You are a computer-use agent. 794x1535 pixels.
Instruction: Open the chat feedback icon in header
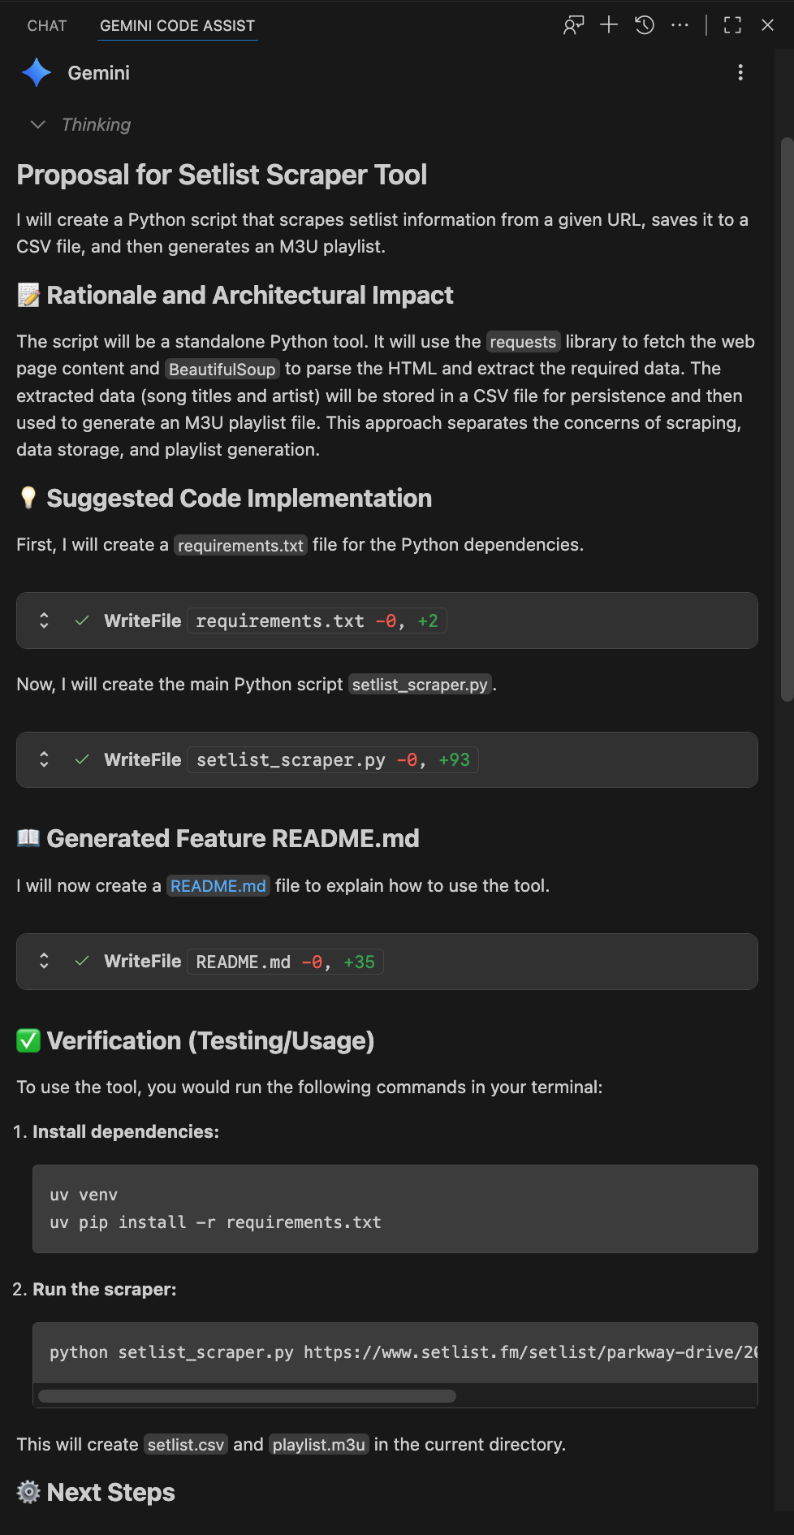tap(573, 25)
